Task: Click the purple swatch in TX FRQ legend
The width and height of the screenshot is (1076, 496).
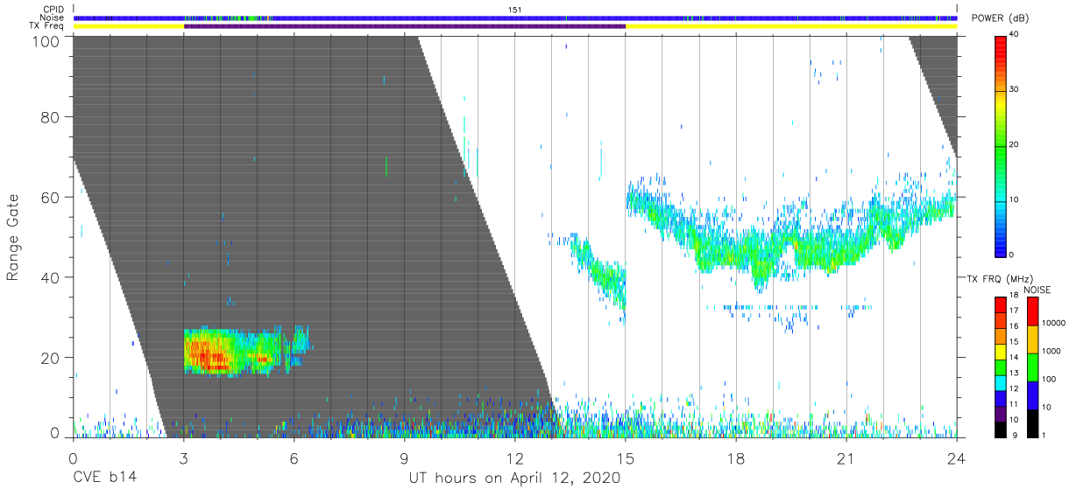Action: pyautogui.click(x=1002, y=412)
